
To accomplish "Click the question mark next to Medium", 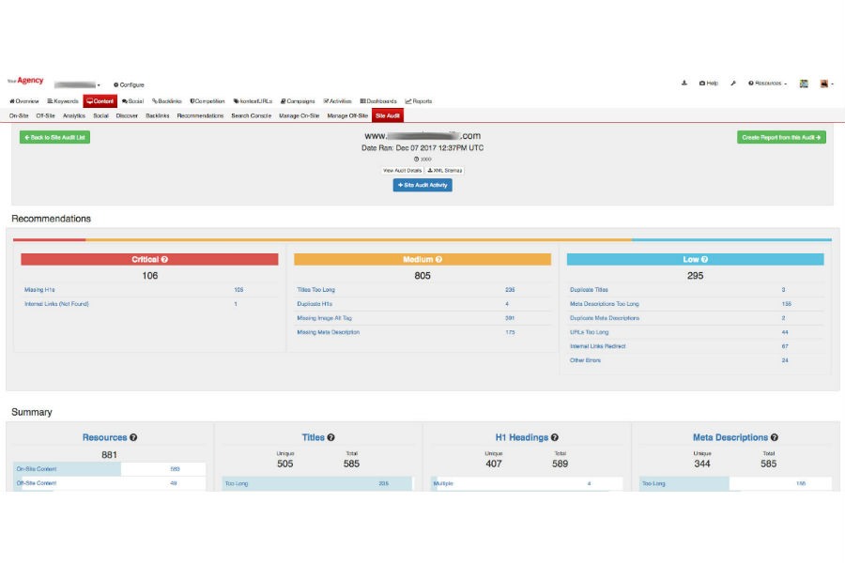I will (x=438, y=259).
